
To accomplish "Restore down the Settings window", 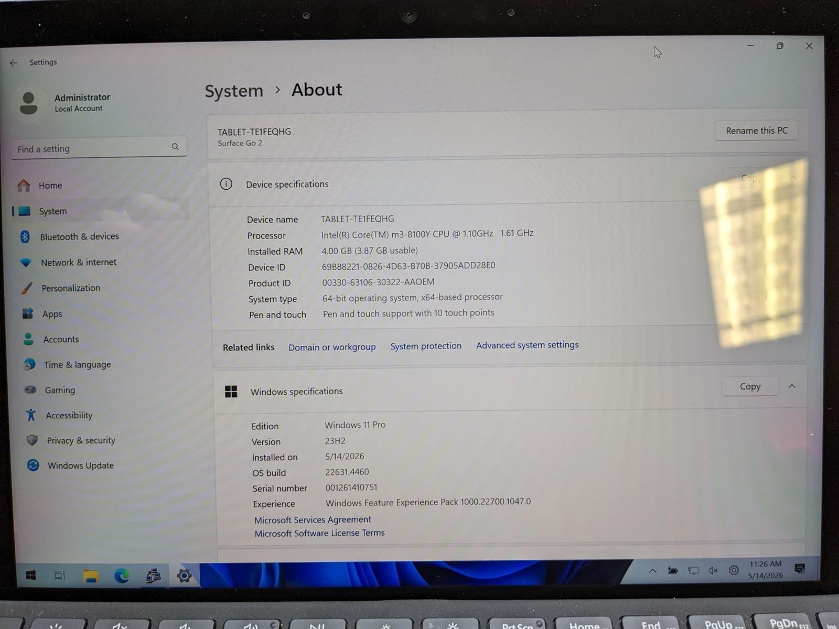I will [780, 46].
